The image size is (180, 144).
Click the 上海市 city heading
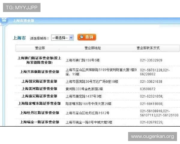tap(19, 38)
